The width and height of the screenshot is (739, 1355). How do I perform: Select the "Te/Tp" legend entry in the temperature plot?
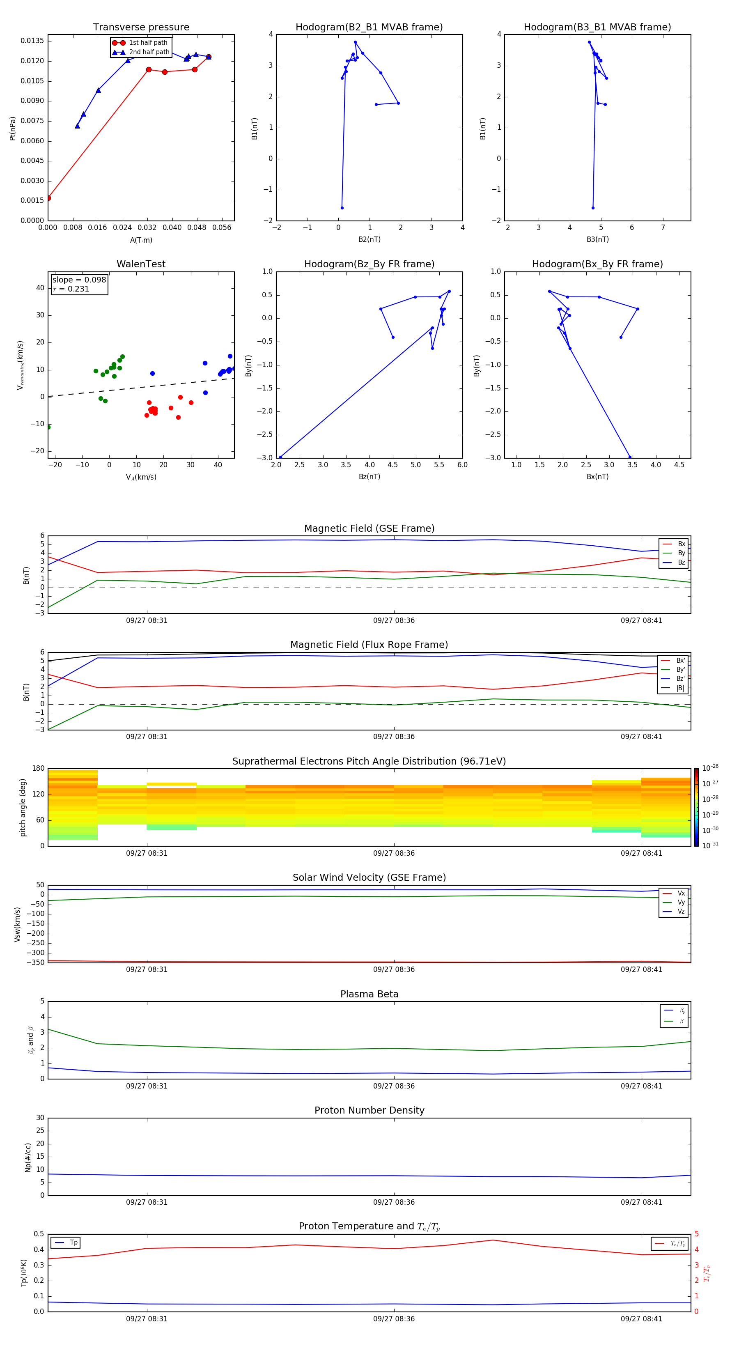(670, 1243)
